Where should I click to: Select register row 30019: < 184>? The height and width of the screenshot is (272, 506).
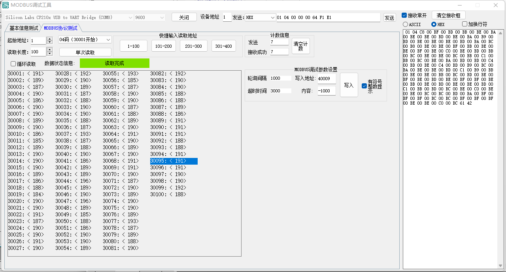click(26, 195)
